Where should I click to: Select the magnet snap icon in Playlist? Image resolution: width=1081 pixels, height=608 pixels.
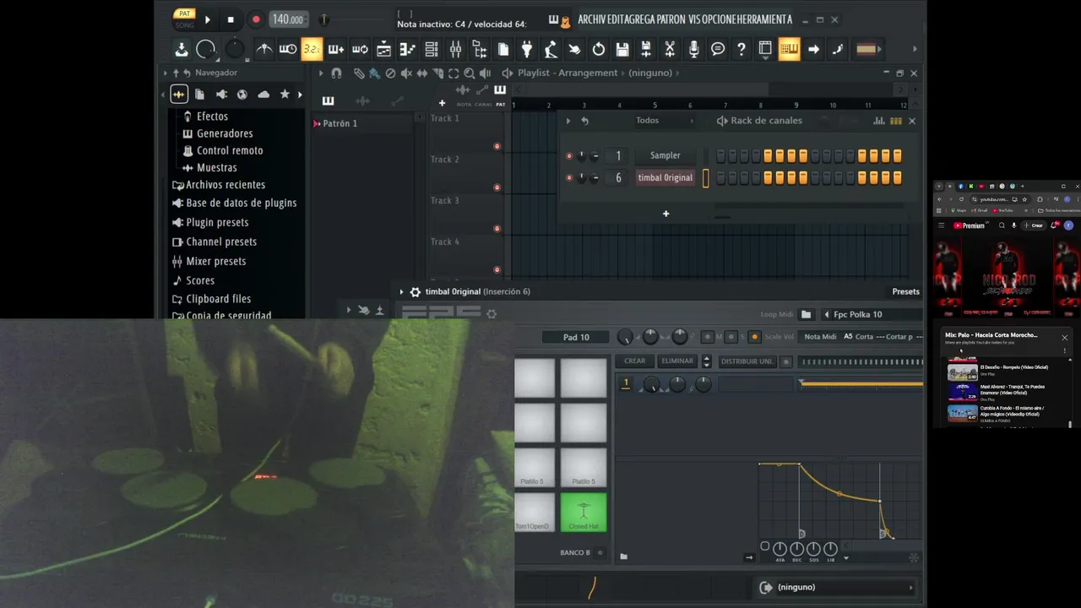tap(336, 73)
